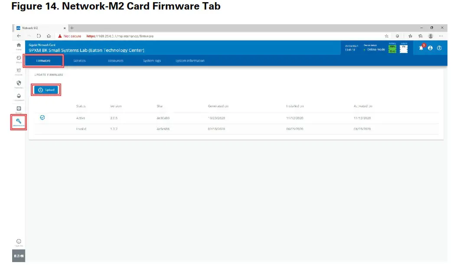Click the Status column header
This screenshot has width=457, height=269.
(81, 106)
